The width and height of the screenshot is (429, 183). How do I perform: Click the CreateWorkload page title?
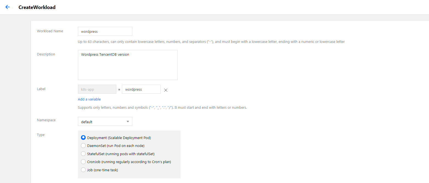tap(37, 7)
